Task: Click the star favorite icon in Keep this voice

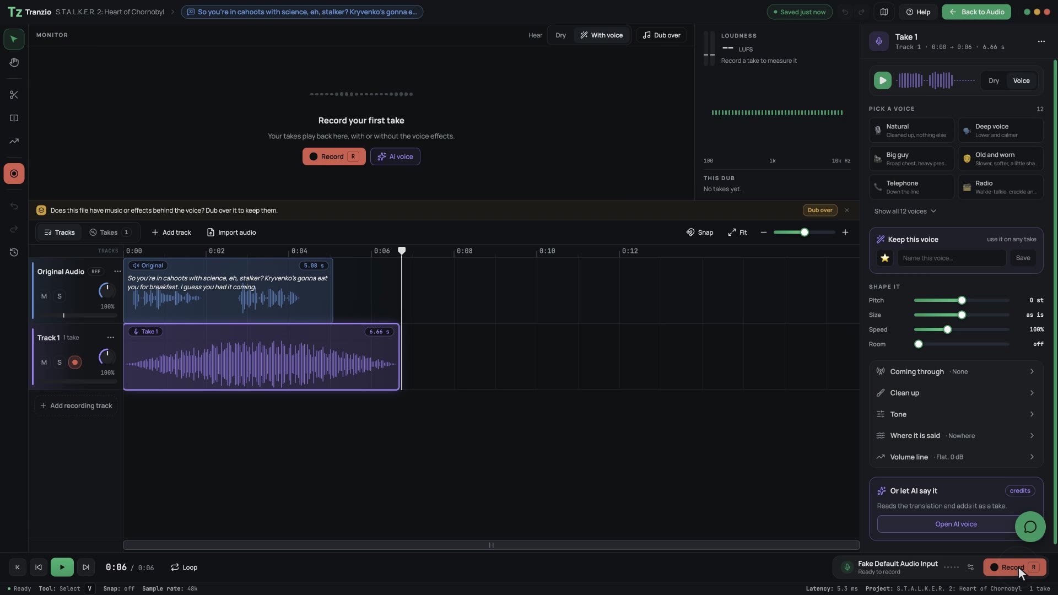Action: (885, 258)
